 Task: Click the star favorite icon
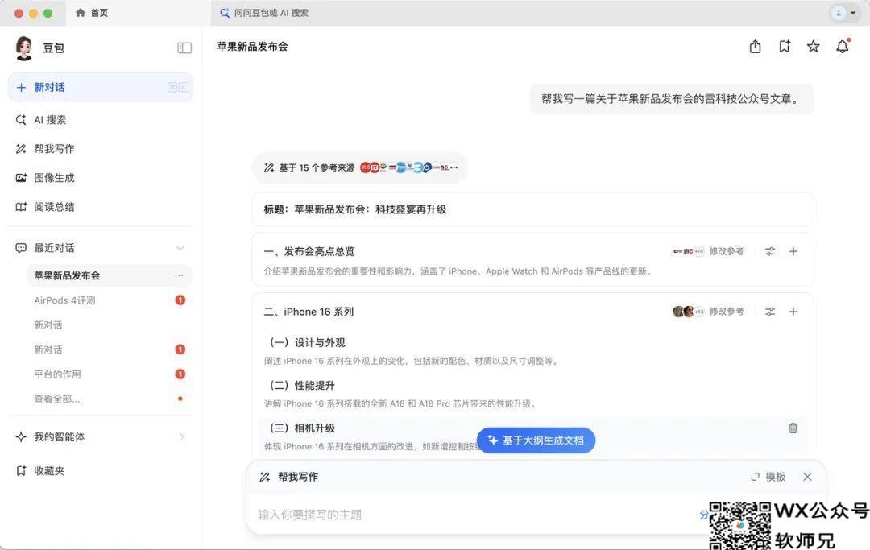click(x=814, y=47)
